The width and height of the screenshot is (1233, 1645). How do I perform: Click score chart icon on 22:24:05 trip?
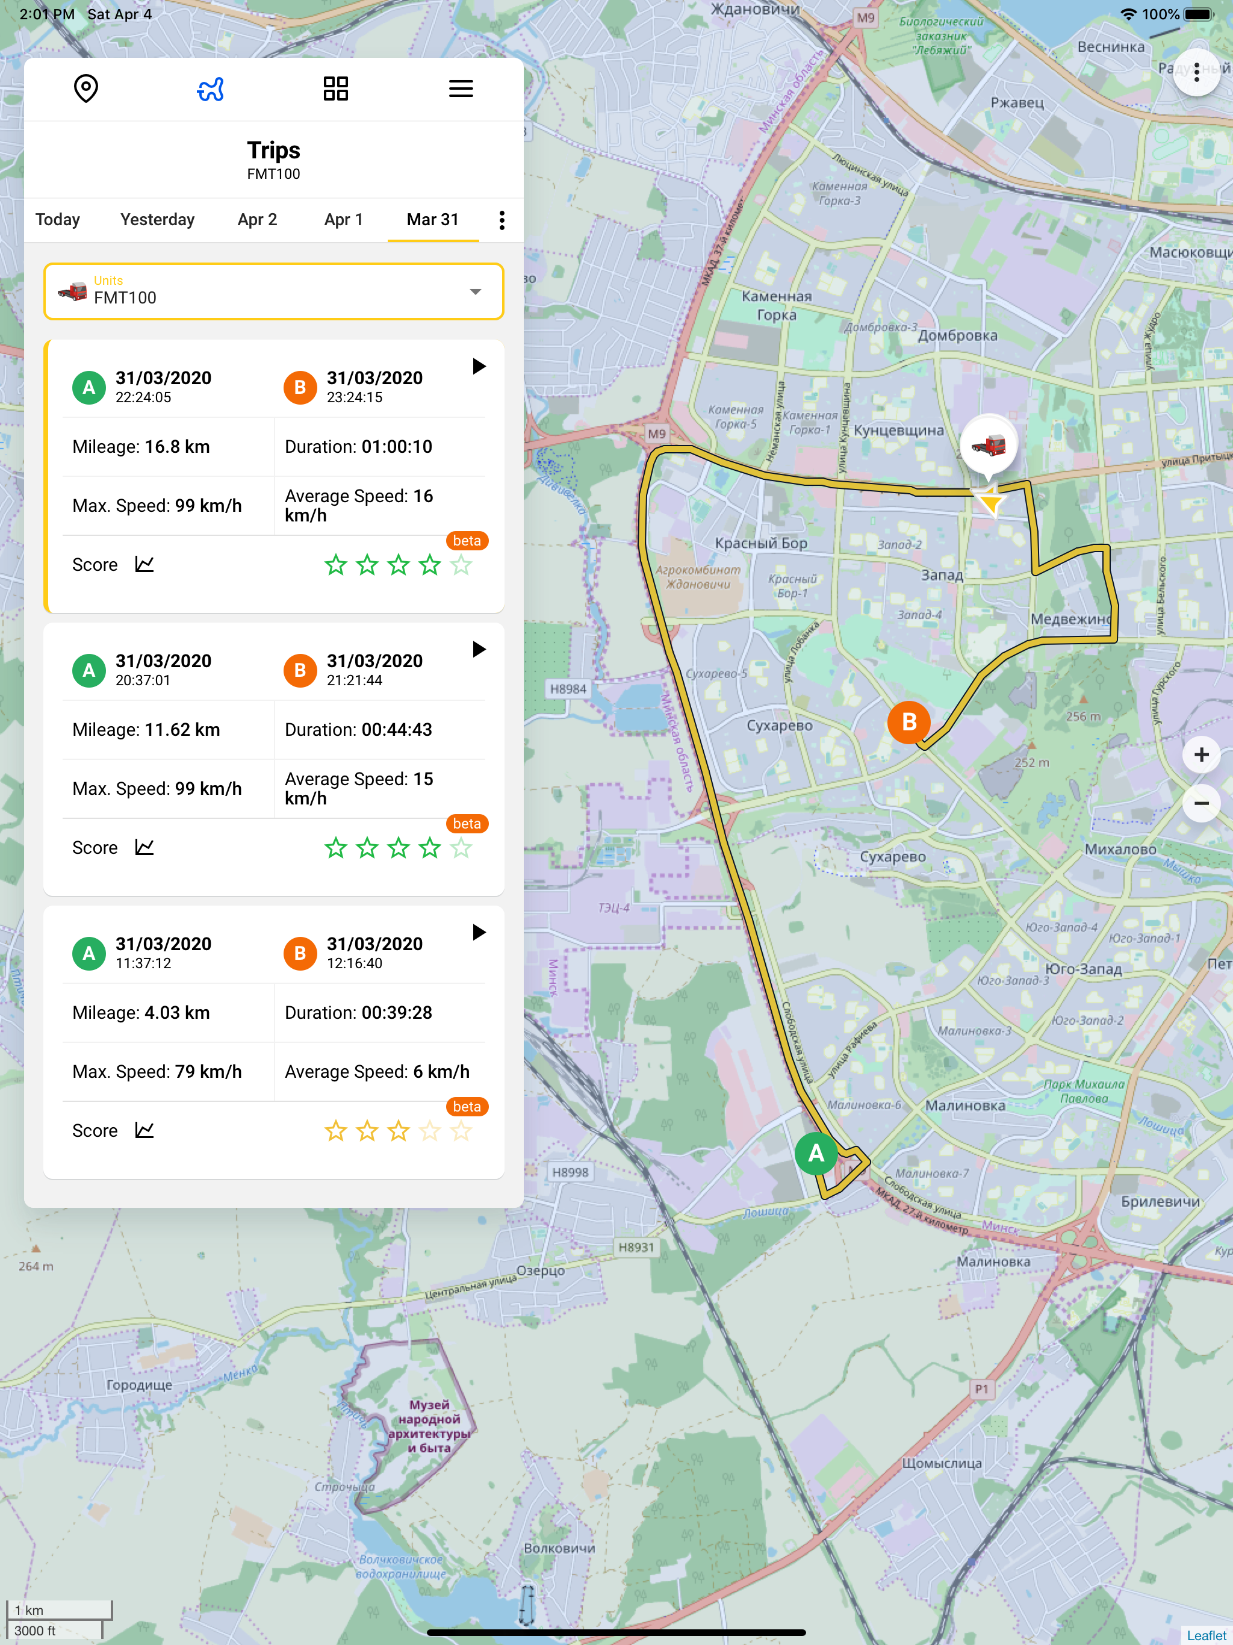(x=144, y=564)
